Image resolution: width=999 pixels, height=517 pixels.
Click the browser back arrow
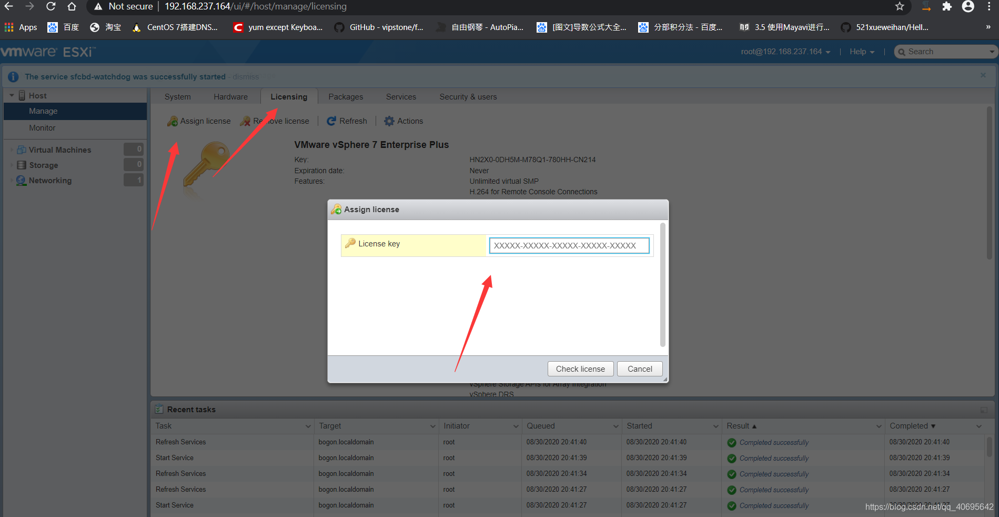coord(8,6)
